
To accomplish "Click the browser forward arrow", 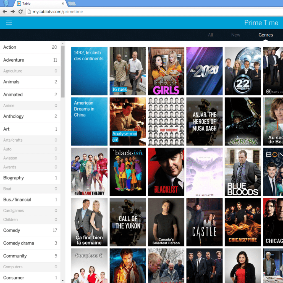I will pos(13,12).
